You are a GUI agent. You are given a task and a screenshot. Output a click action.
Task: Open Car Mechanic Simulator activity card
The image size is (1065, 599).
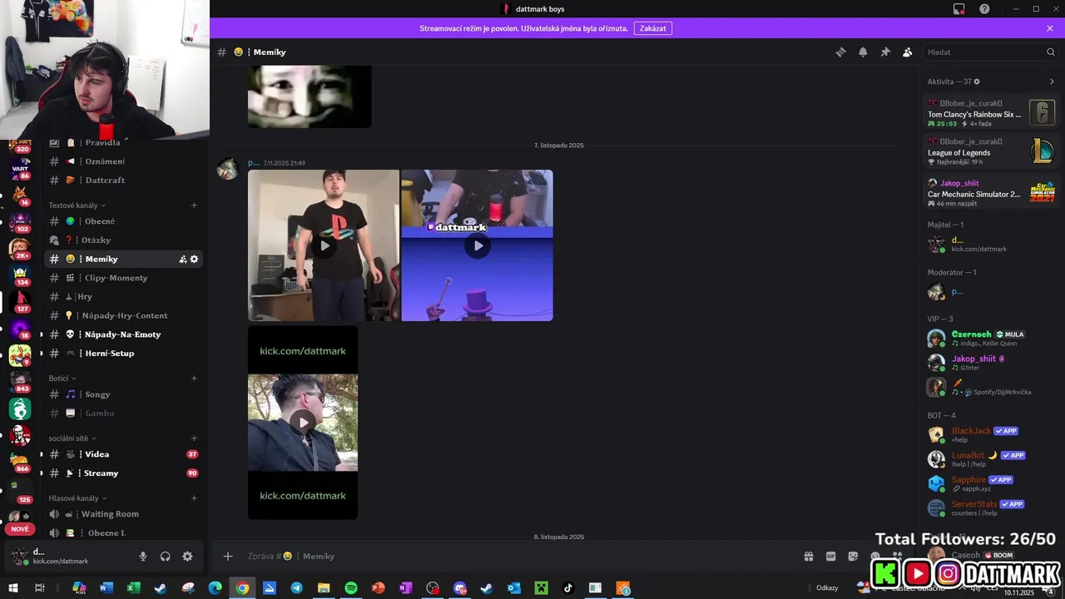991,193
